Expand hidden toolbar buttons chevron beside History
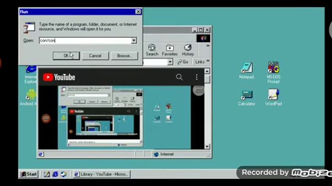 208,46
